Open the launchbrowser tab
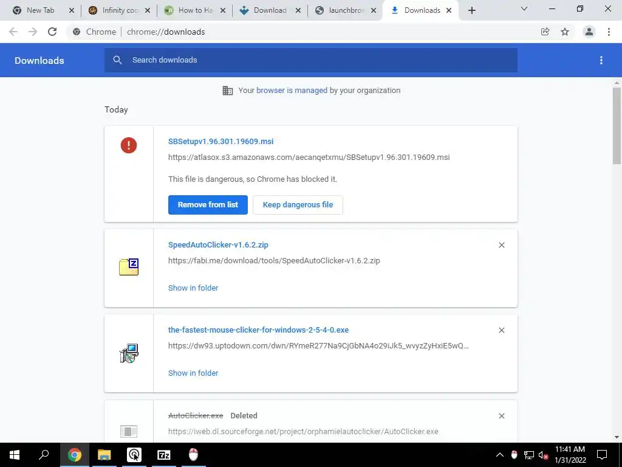The image size is (622, 467). pos(345,10)
